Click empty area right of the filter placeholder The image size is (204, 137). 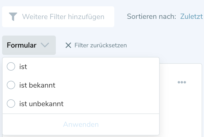tap(109, 17)
